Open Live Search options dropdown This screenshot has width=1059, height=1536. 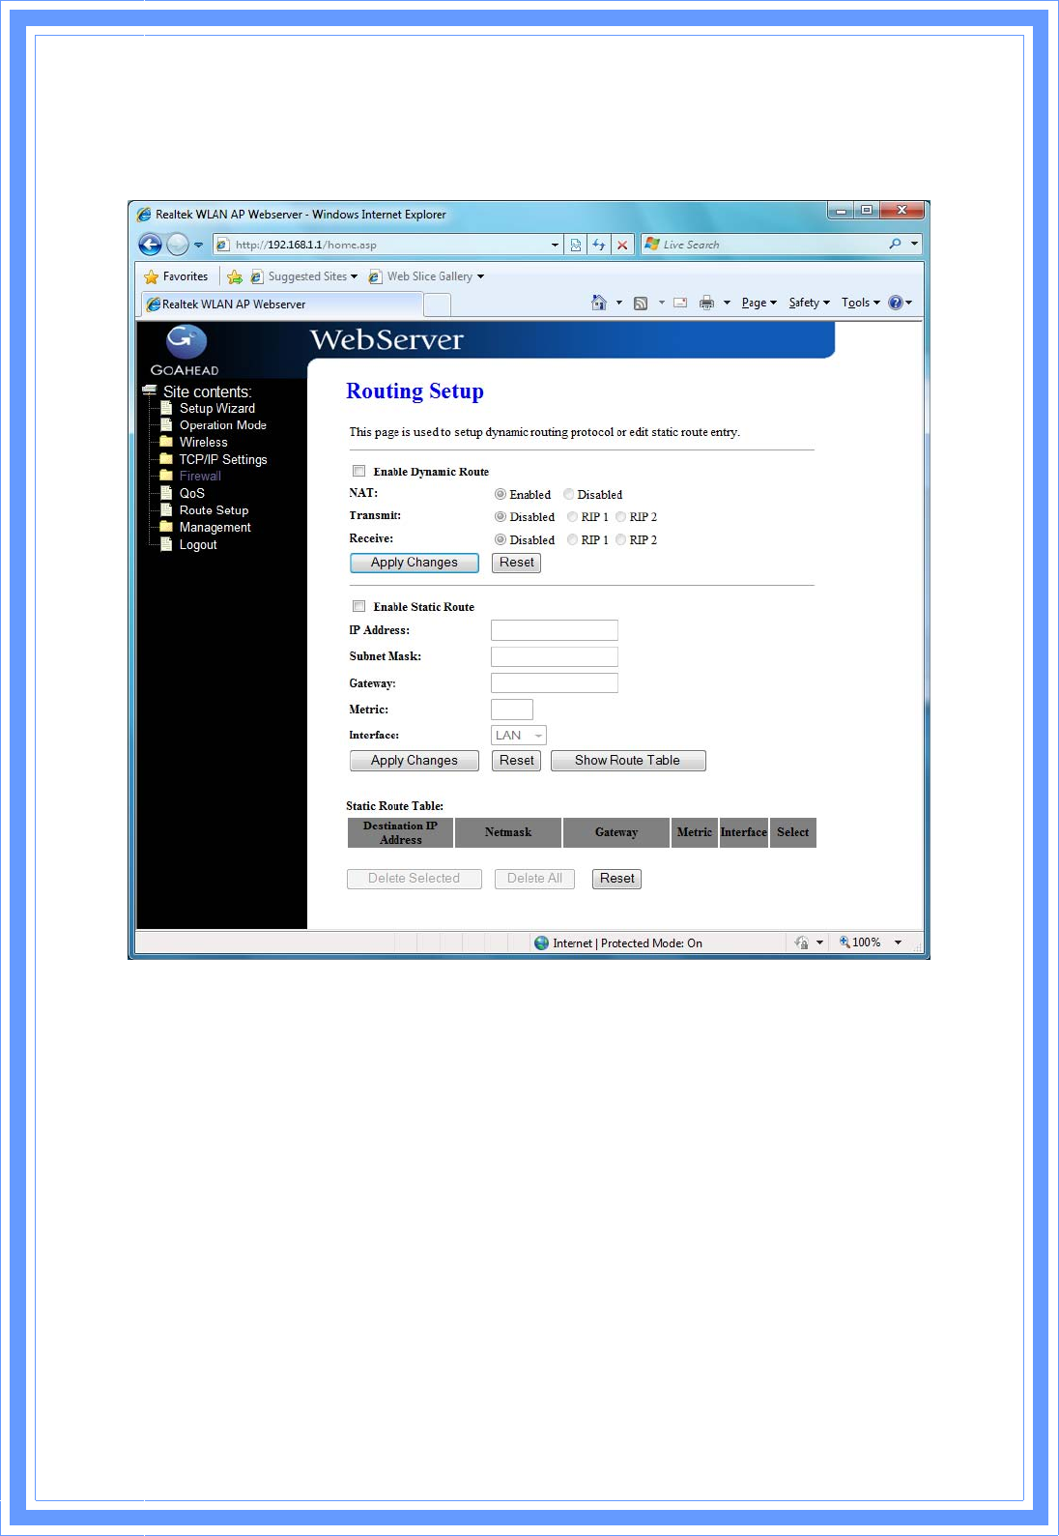coord(914,244)
